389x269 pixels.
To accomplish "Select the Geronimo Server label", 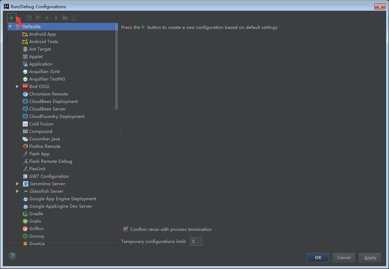I will pos(47,184).
